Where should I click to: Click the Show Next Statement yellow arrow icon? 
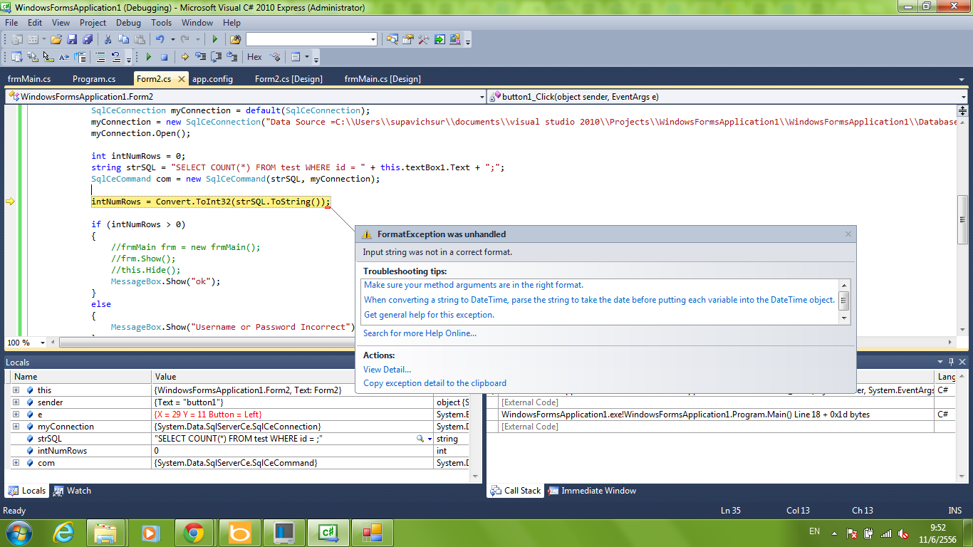(x=184, y=57)
